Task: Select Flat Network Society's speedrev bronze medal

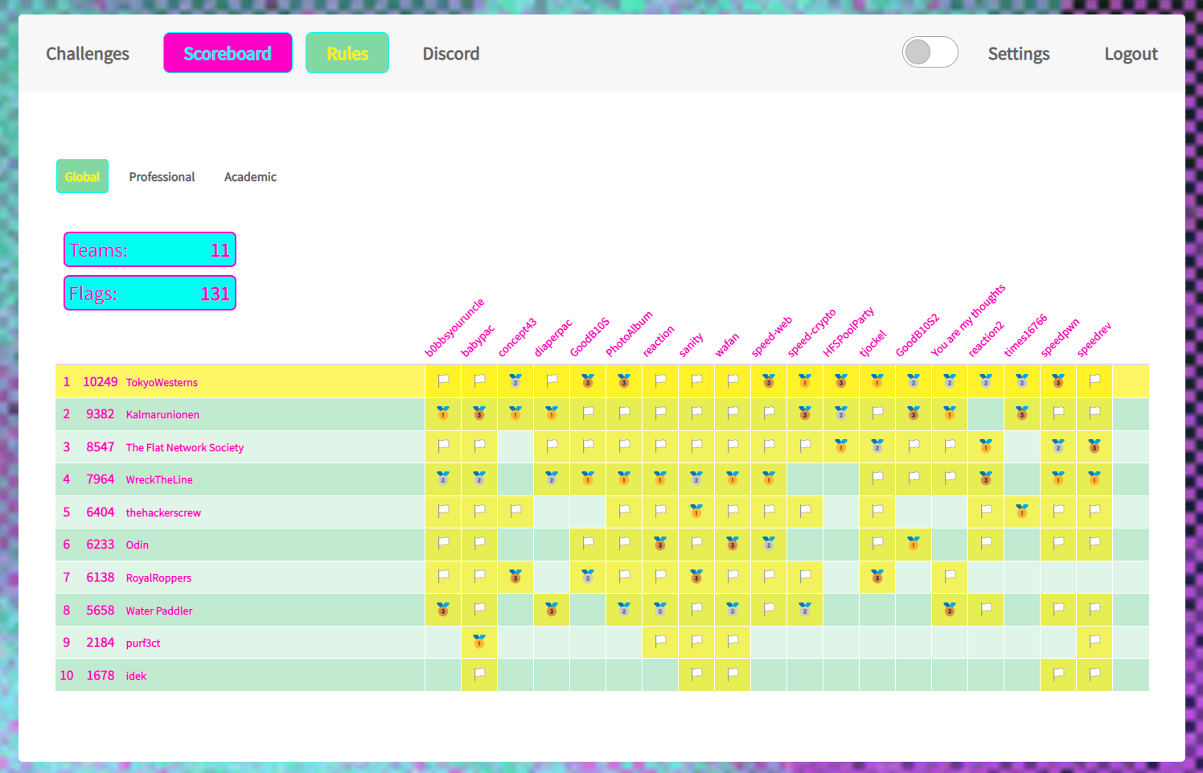Action: pos(1094,446)
